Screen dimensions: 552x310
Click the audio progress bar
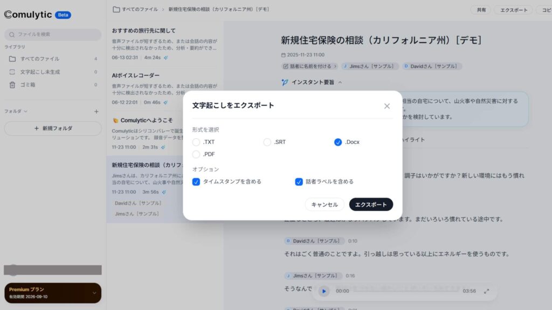[x=406, y=290]
